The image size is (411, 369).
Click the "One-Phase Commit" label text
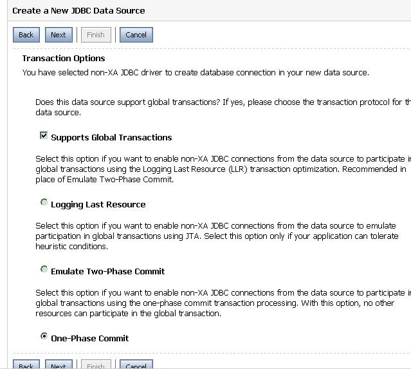click(89, 338)
